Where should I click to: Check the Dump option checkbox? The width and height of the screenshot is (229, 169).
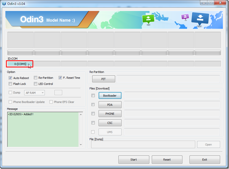click(x=10, y=92)
